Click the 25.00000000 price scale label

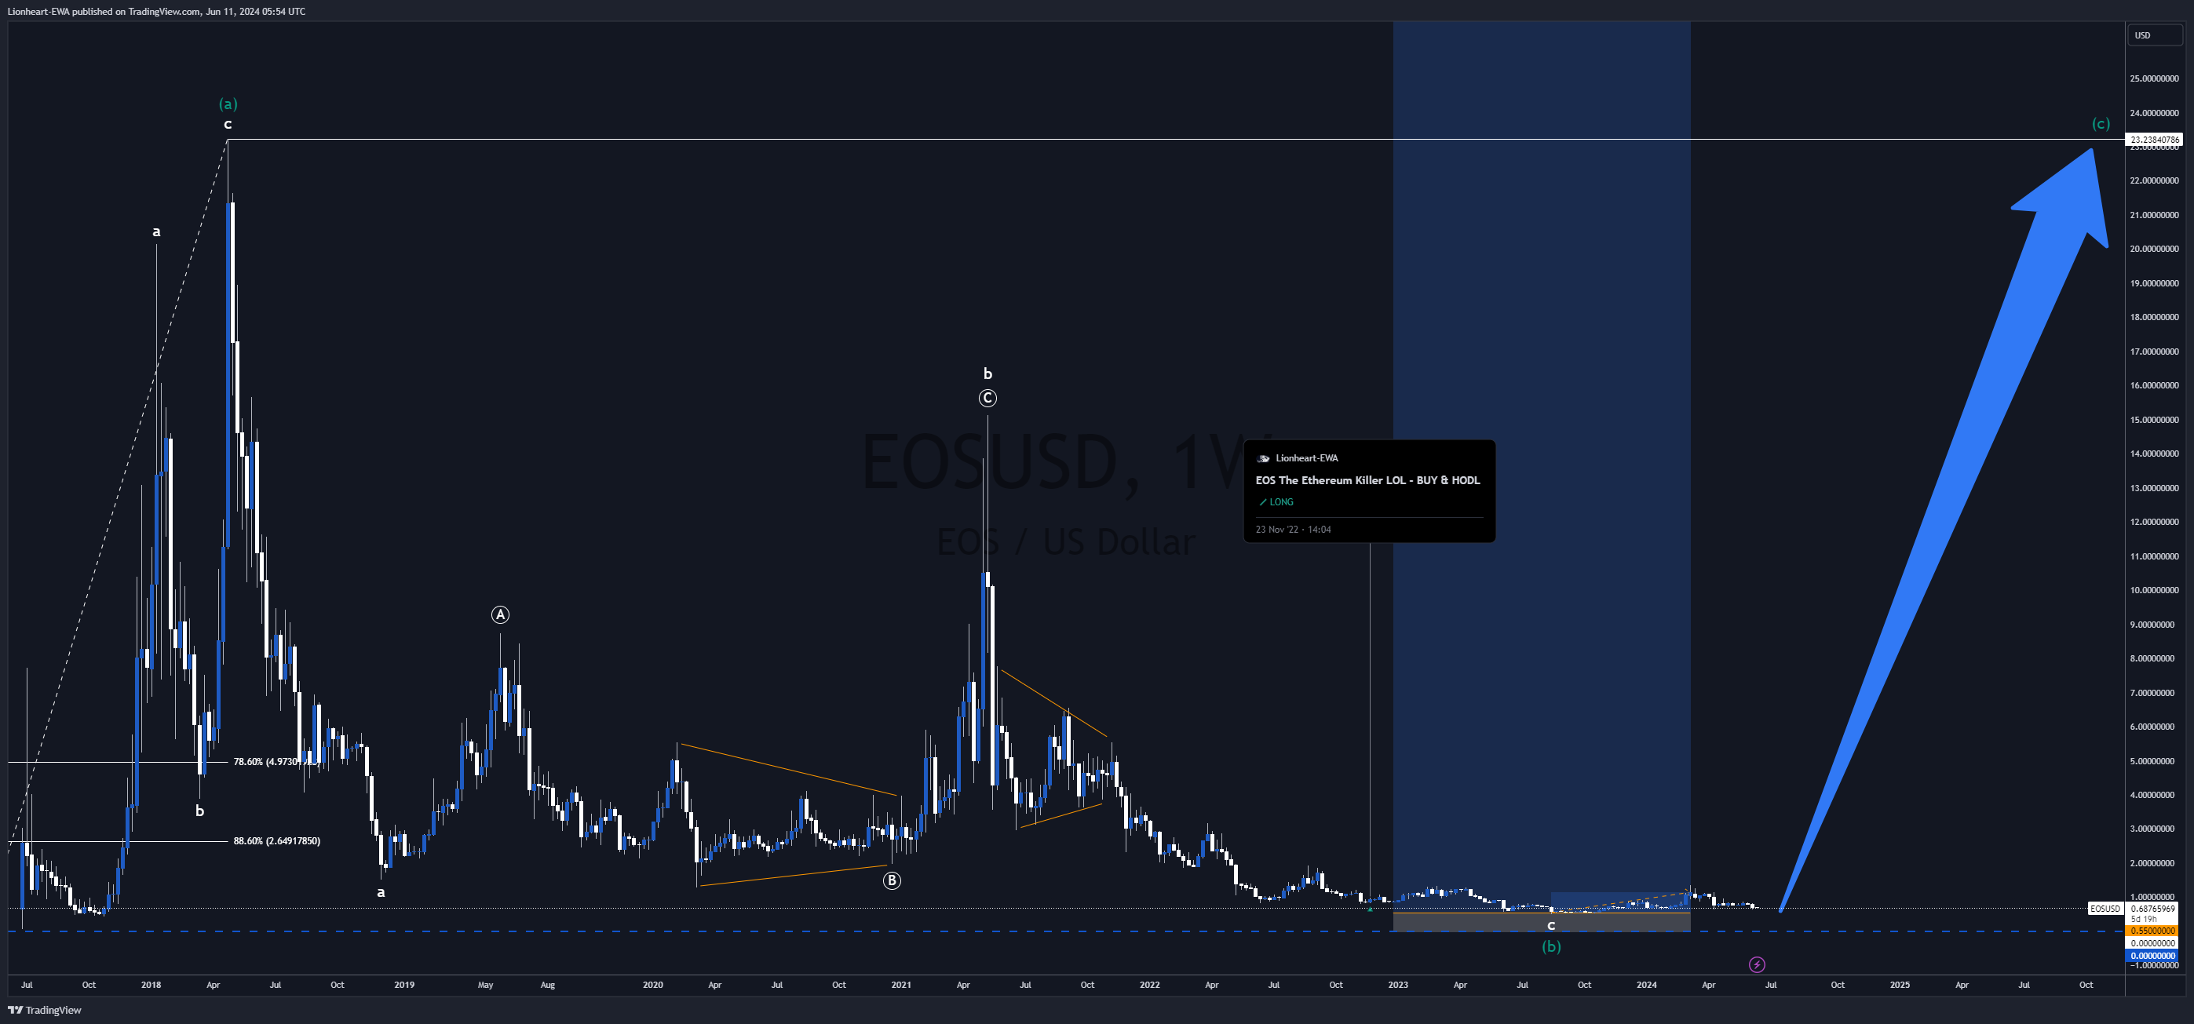2154,78
